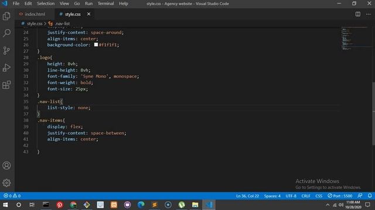The height and width of the screenshot is (210, 375).
Task: Open the Accounts menu icon
Action: 6,166
